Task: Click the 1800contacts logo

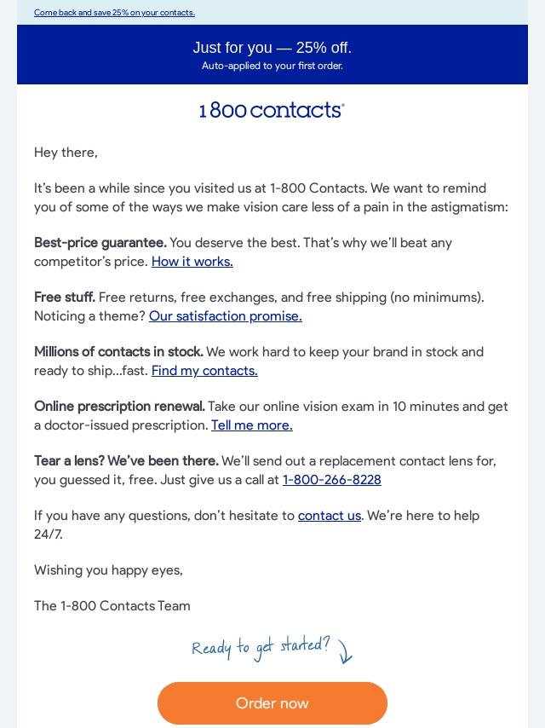Action: tap(272, 110)
